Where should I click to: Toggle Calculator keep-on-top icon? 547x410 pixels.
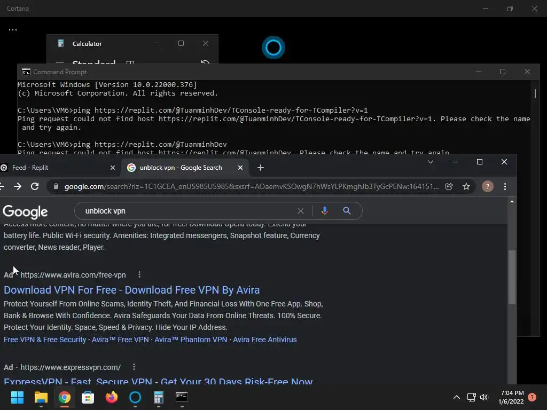point(130,62)
